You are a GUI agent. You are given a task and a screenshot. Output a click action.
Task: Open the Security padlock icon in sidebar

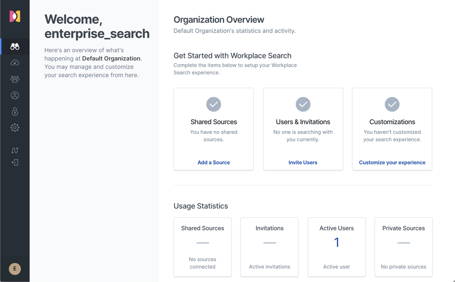15,112
